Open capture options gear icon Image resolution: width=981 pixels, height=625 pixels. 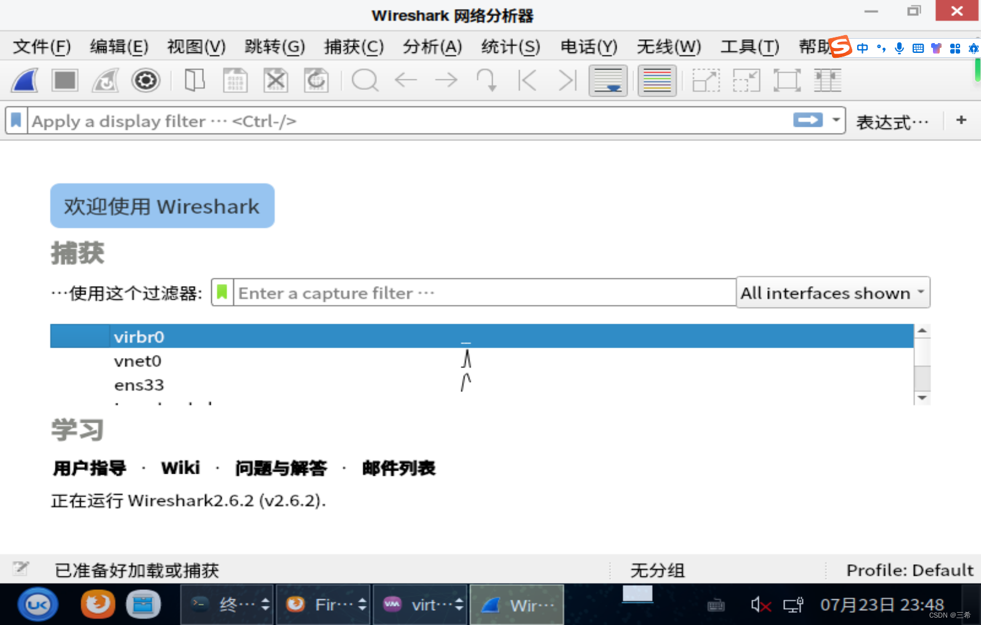pyautogui.click(x=146, y=81)
